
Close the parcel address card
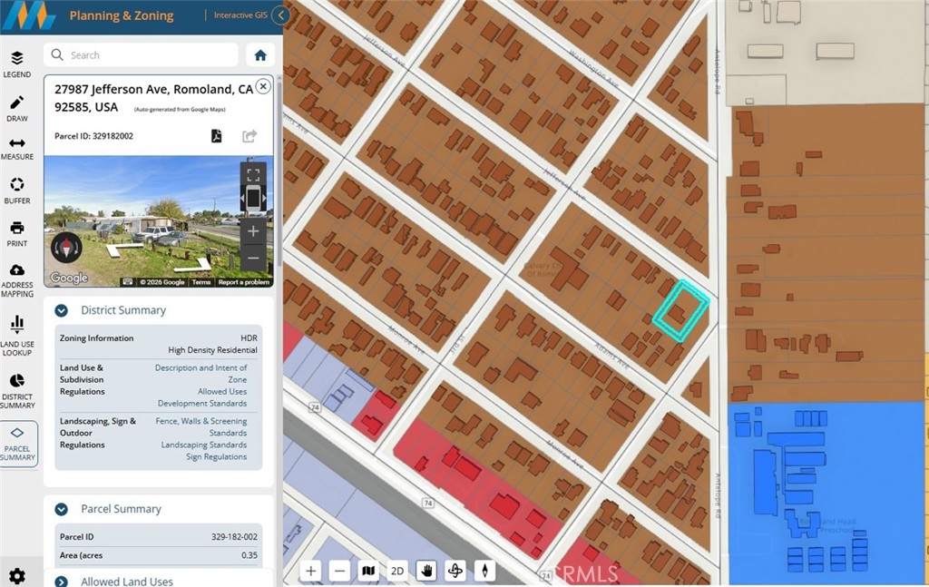[x=263, y=86]
